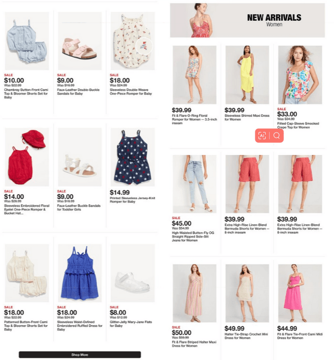Viewport: 334px width, 360px height.
Task: Click the AI scan icon in coral overlay
Action: point(262,136)
